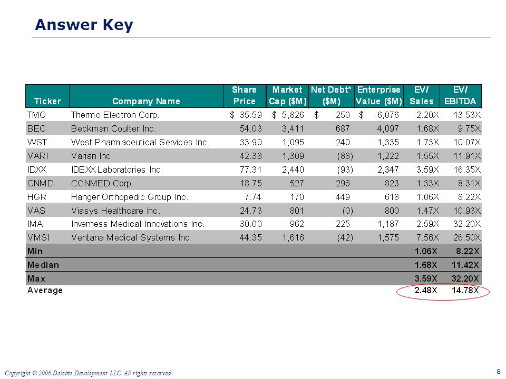Select the 3.59X max sales value
Viewport: 506px width, 379px height.
426,278
